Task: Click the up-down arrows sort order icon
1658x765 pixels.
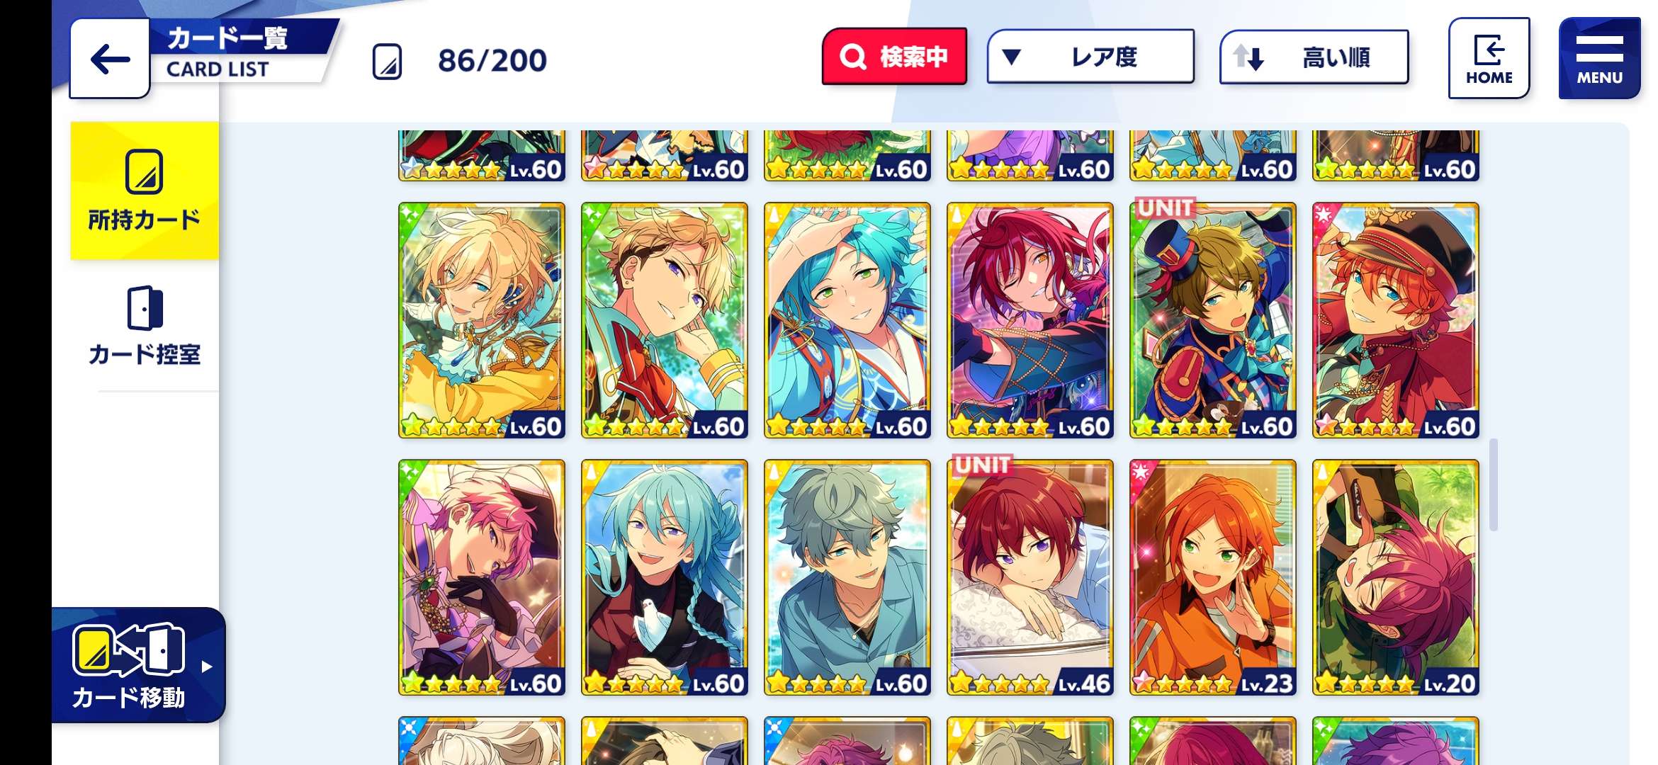Action: pos(1248,57)
